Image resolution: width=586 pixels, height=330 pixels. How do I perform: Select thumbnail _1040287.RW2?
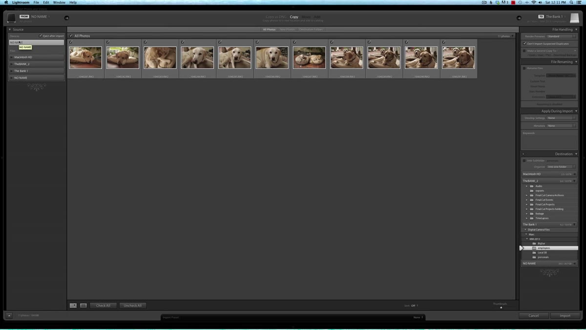point(309,58)
